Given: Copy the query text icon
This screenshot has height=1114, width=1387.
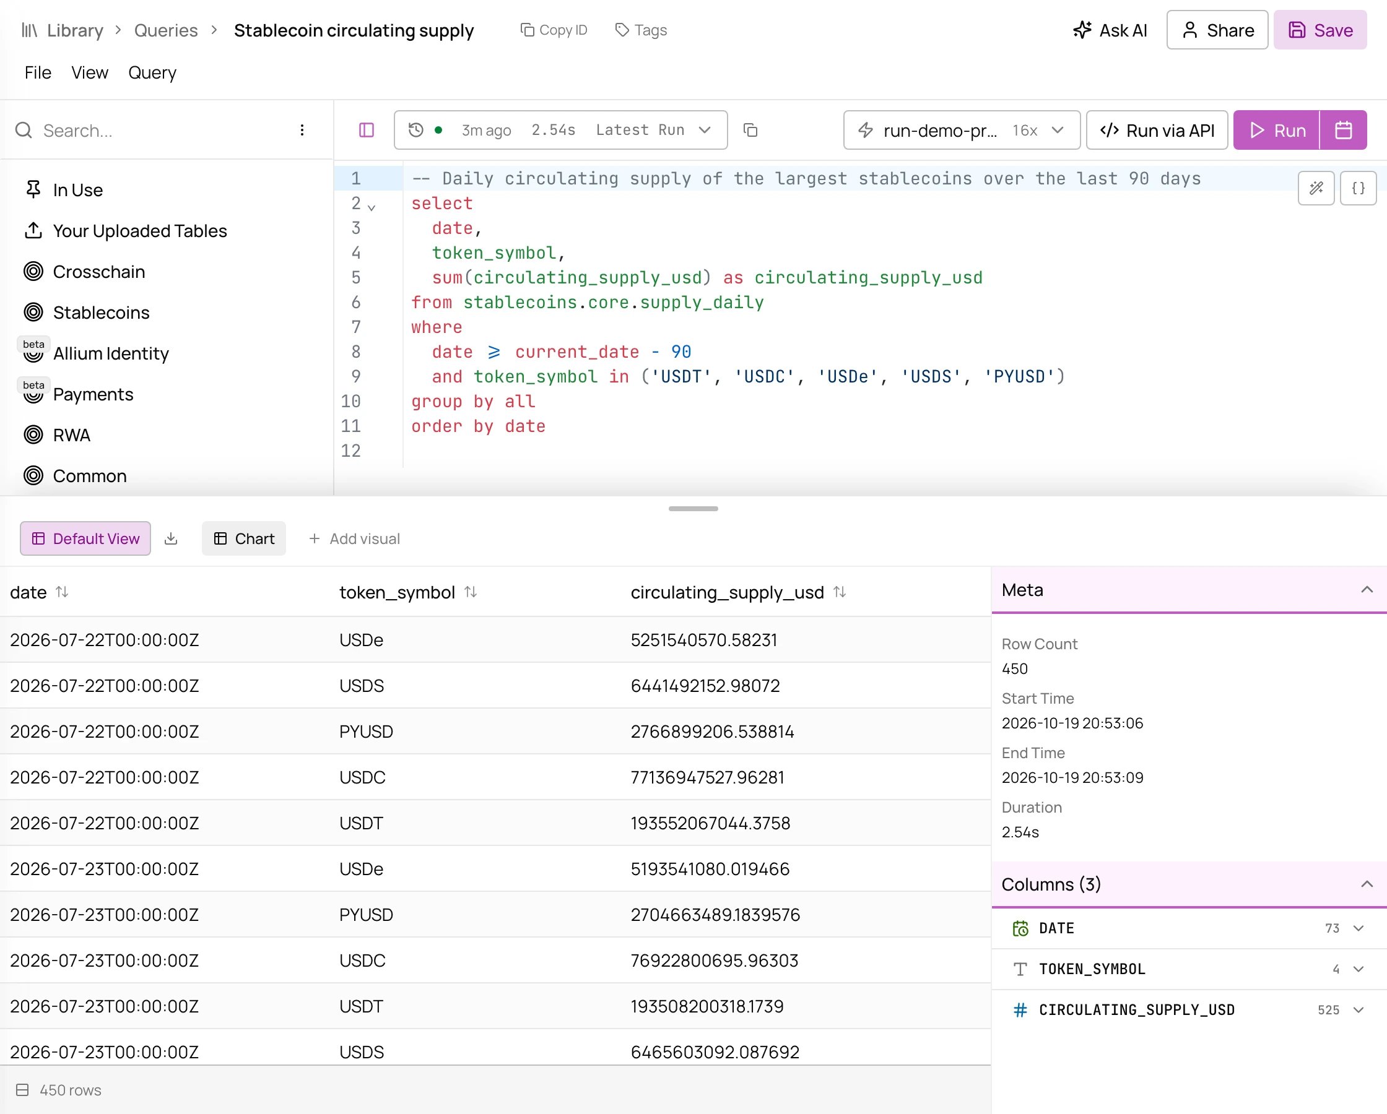Looking at the screenshot, I should (x=750, y=131).
